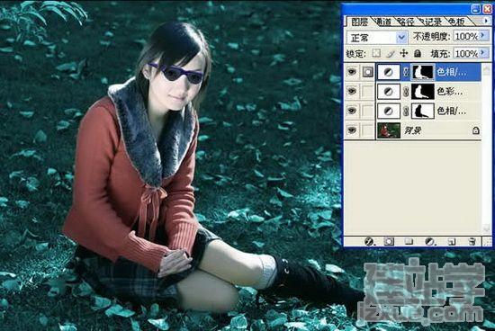Click the mask link chain on third 色相 layer
The image size is (495, 331).
406,111
